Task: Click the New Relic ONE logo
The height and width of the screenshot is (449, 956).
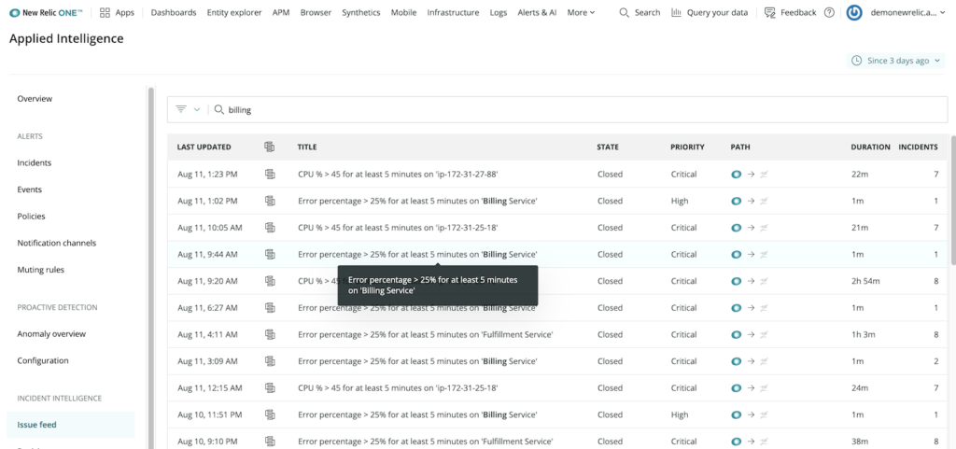Action: pos(47,12)
